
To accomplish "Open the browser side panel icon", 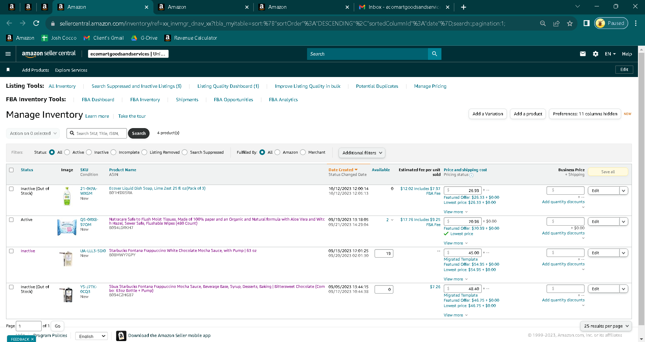I will [x=587, y=23].
